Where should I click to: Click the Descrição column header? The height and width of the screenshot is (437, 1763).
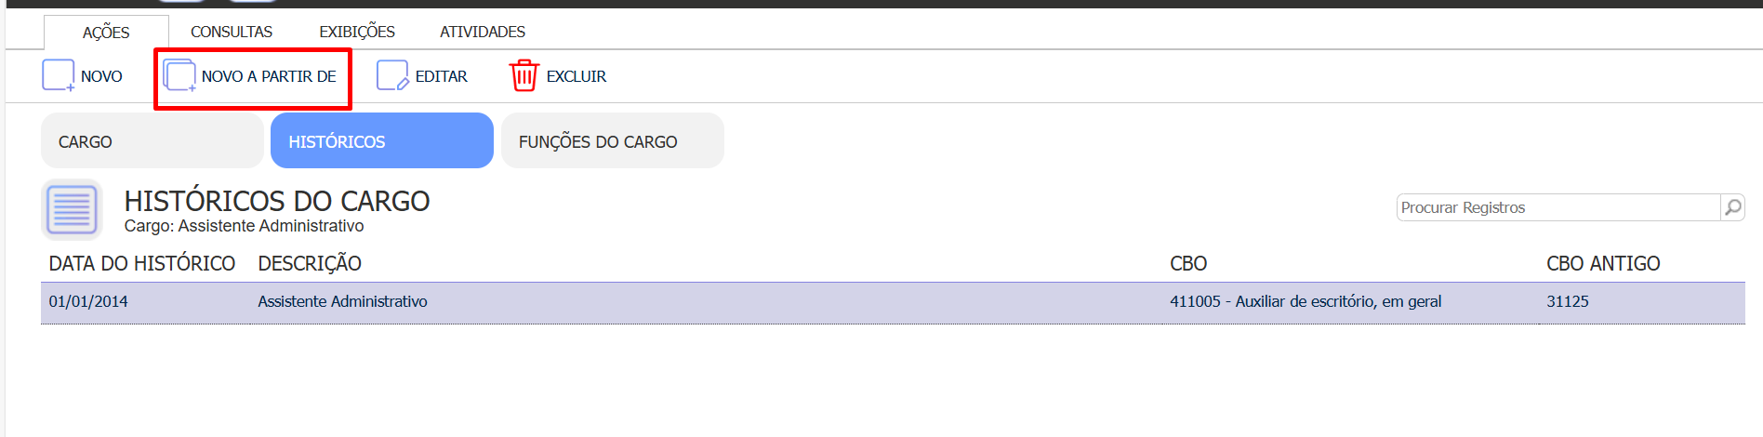pos(310,263)
